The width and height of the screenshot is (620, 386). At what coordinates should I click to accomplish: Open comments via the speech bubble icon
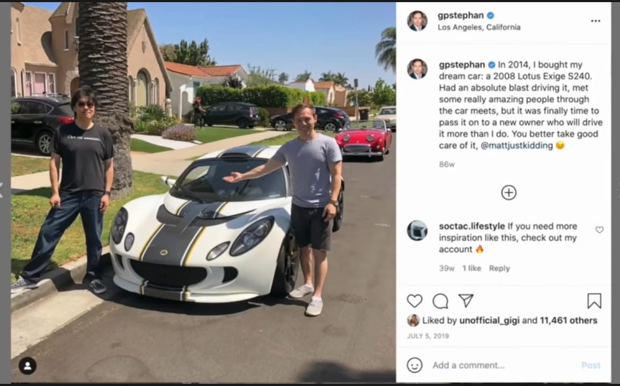pyautogui.click(x=440, y=301)
